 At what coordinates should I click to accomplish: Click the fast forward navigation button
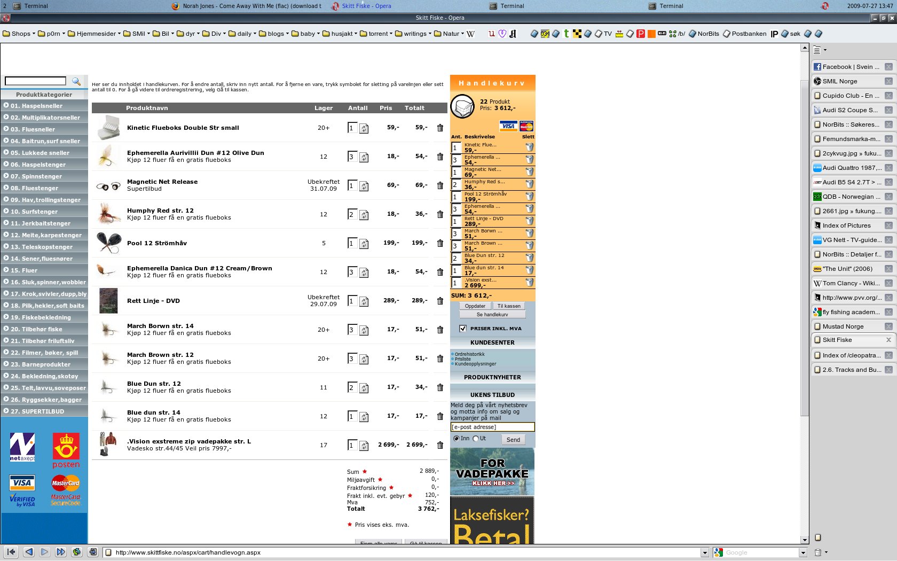coord(61,552)
